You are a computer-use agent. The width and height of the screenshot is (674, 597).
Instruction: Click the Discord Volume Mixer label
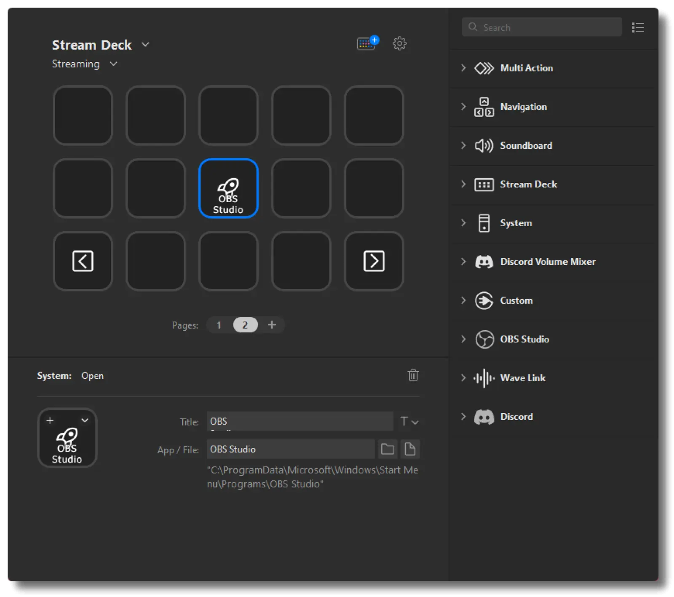[x=548, y=262]
